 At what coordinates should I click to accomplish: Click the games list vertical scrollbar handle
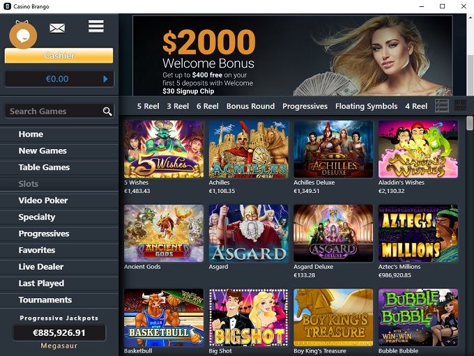click(469, 123)
